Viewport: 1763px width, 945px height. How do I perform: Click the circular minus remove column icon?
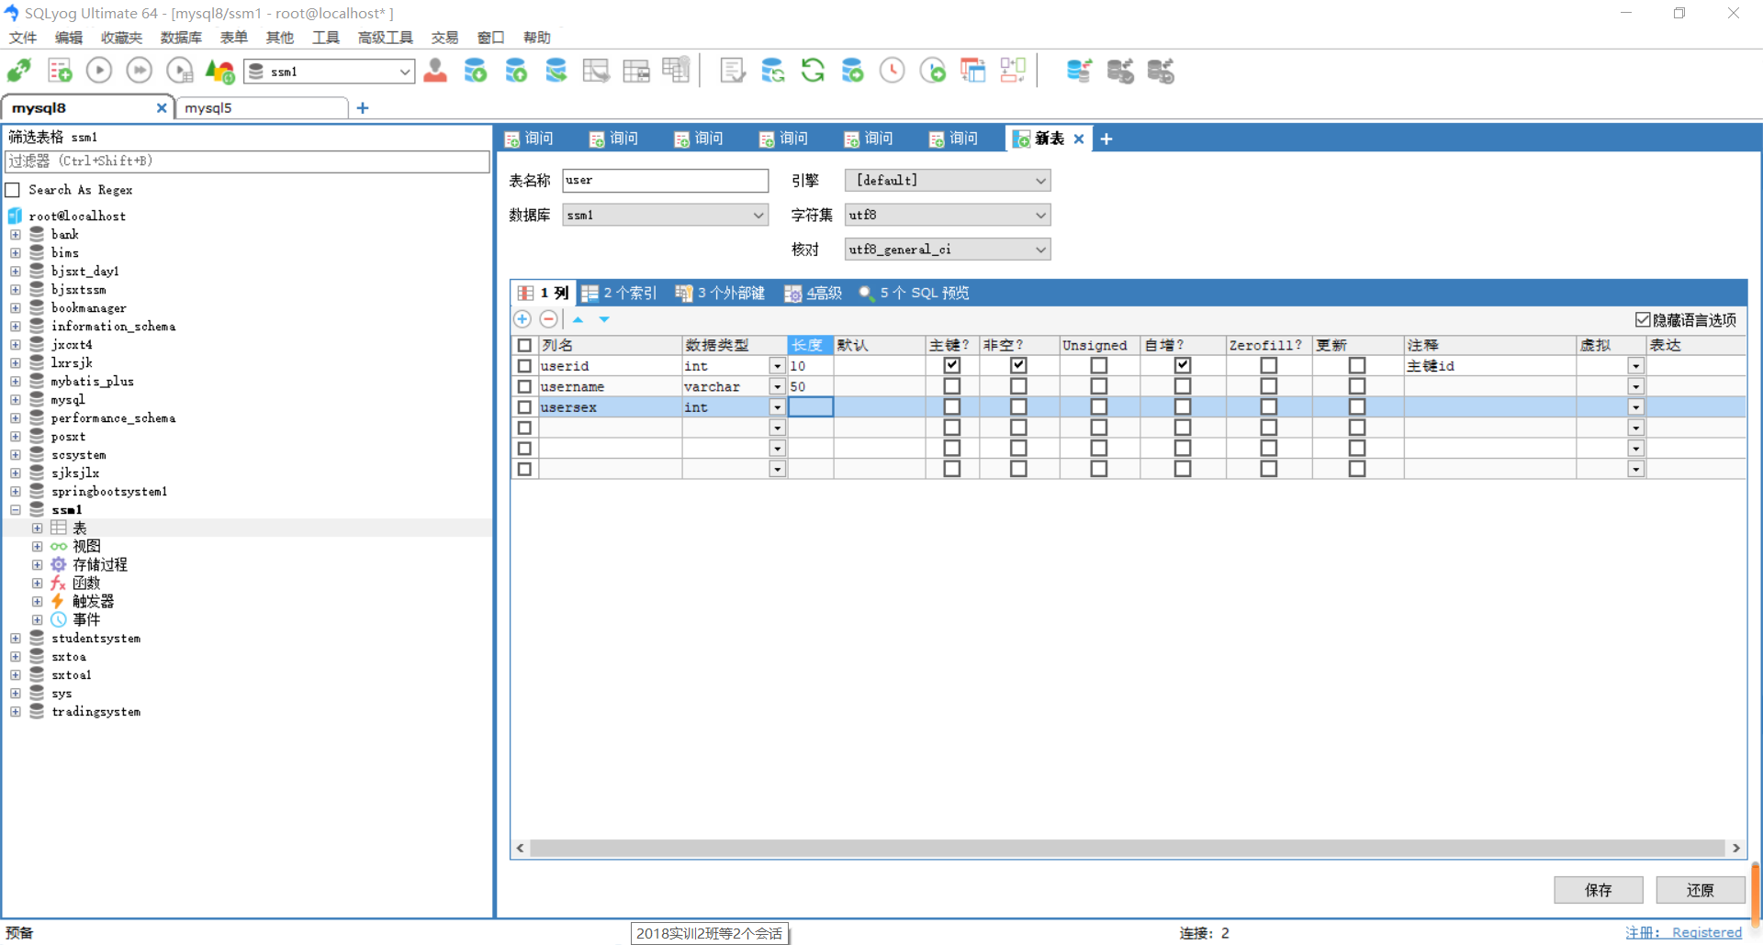pyautogui.click(x=548, y=319)
